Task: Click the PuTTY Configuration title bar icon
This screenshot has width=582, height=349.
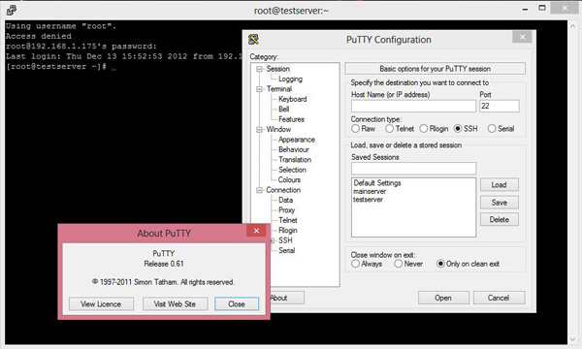Action: 253,39
